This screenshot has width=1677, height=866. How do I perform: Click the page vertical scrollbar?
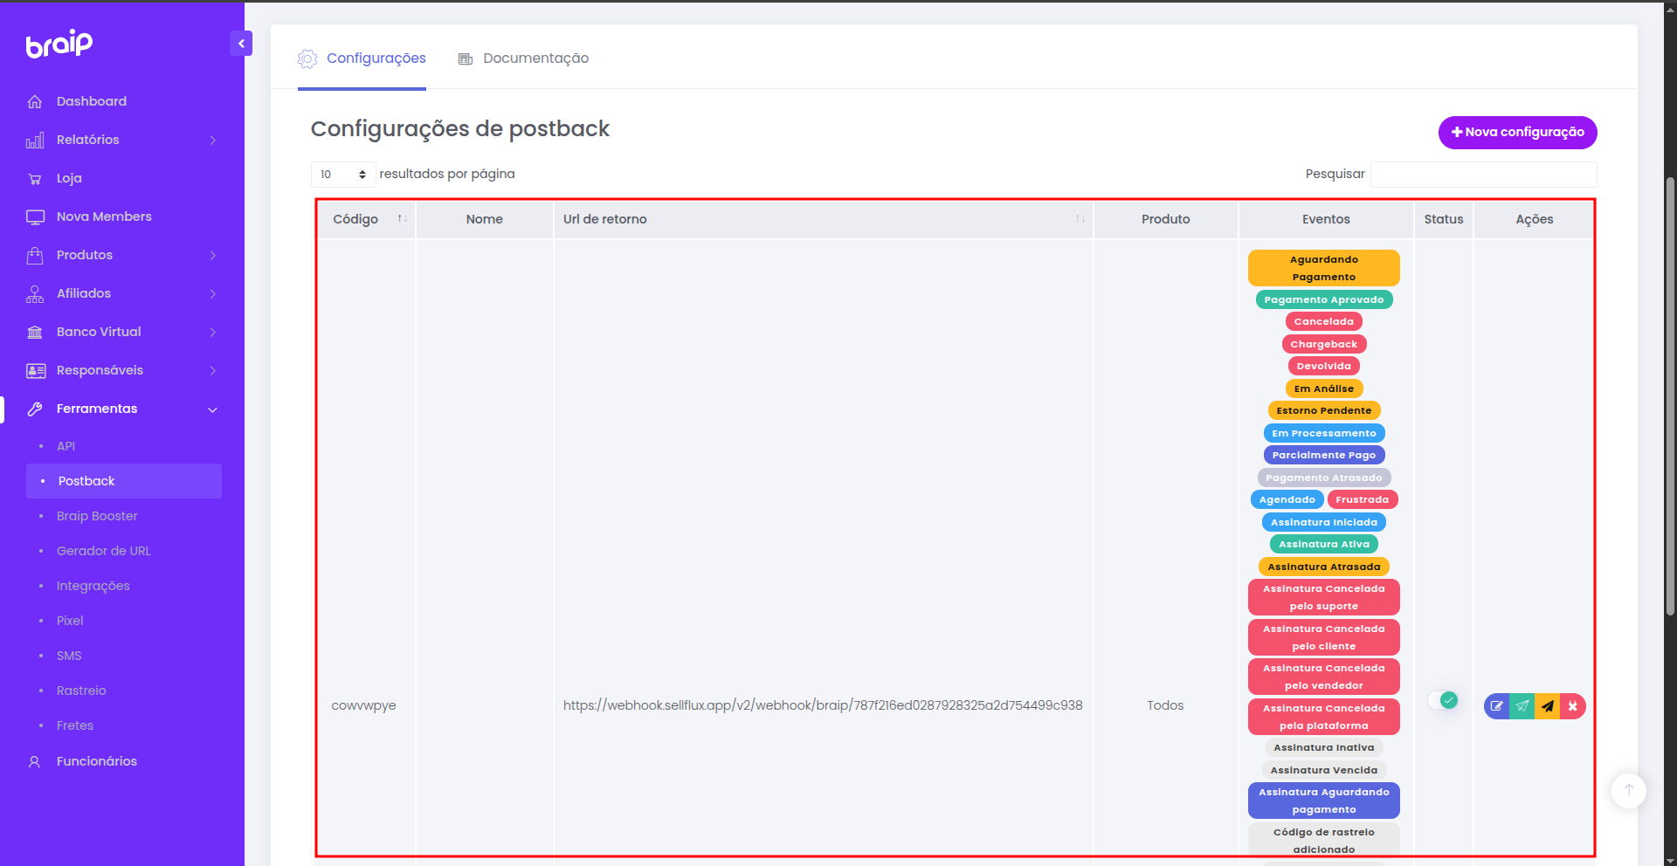[1670, 397]
